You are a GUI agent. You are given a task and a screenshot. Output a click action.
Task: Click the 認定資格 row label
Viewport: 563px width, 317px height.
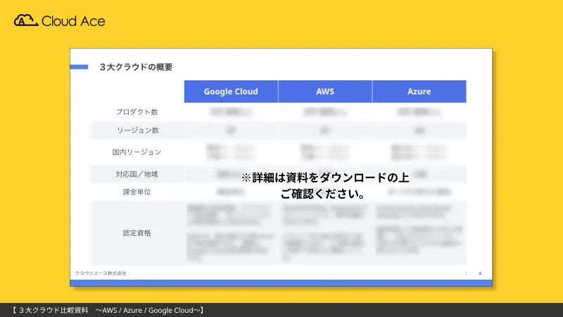point(137,233)
